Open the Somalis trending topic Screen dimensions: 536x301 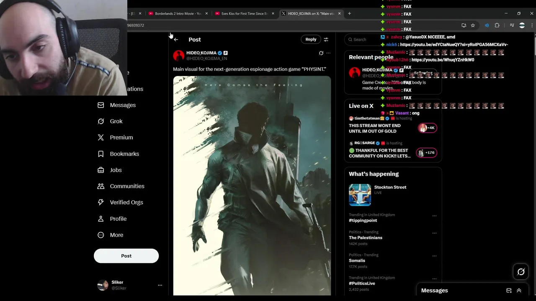point(357,260)
